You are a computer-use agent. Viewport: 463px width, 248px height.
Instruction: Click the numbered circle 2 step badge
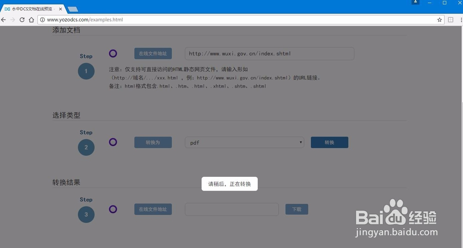[86, 147]
